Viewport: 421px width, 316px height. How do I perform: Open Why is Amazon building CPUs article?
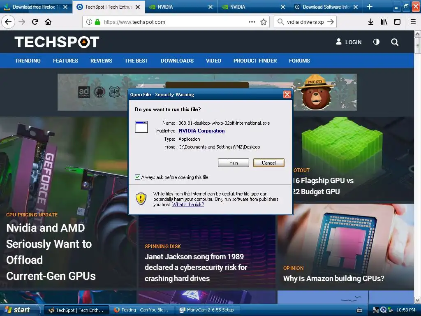click(333, 279)
